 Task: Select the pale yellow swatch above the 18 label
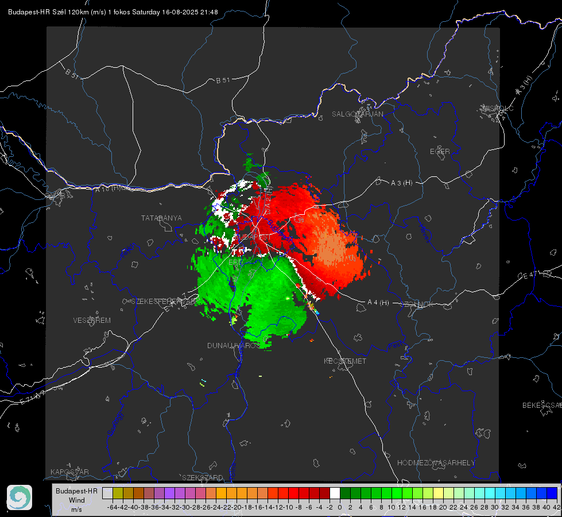(x=438, y=493)
